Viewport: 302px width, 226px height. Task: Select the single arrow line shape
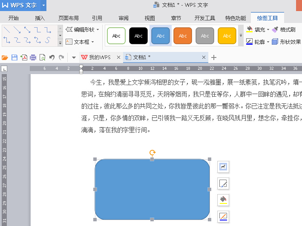click(17, 30)
